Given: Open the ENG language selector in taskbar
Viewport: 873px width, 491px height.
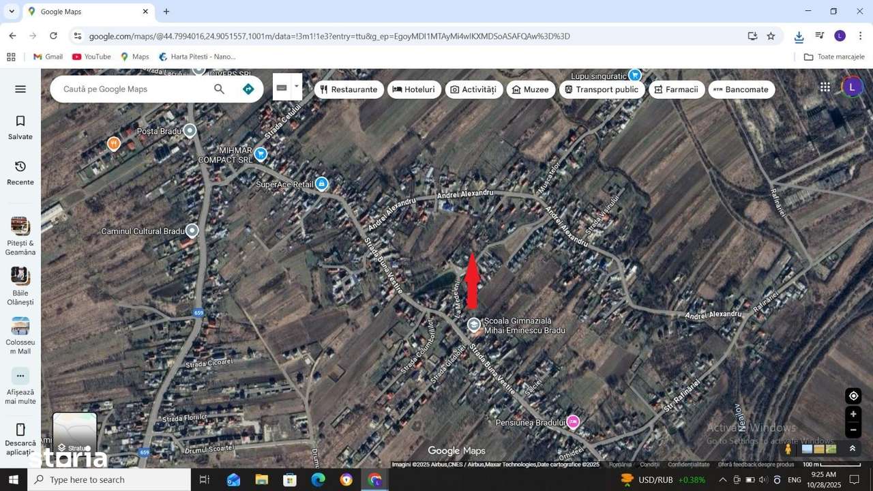Looking at the screenshot, I should [x=794, y=479].
